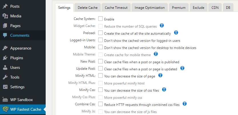Open the Comments menu item
This screenshot has height=115, width=238.
23,35
